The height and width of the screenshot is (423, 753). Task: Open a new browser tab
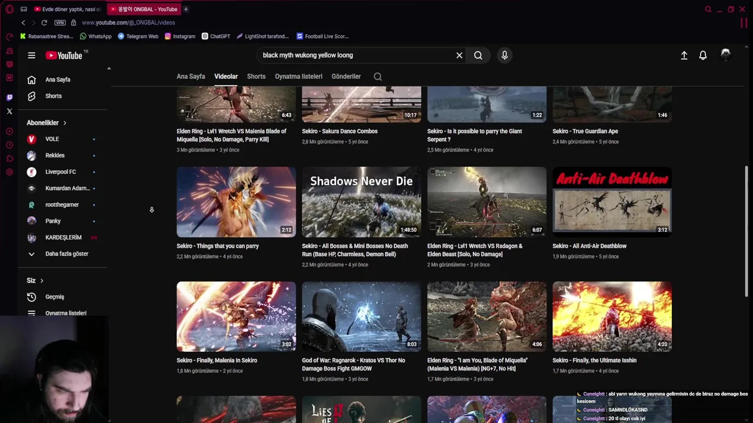click(x=186, y=9)
